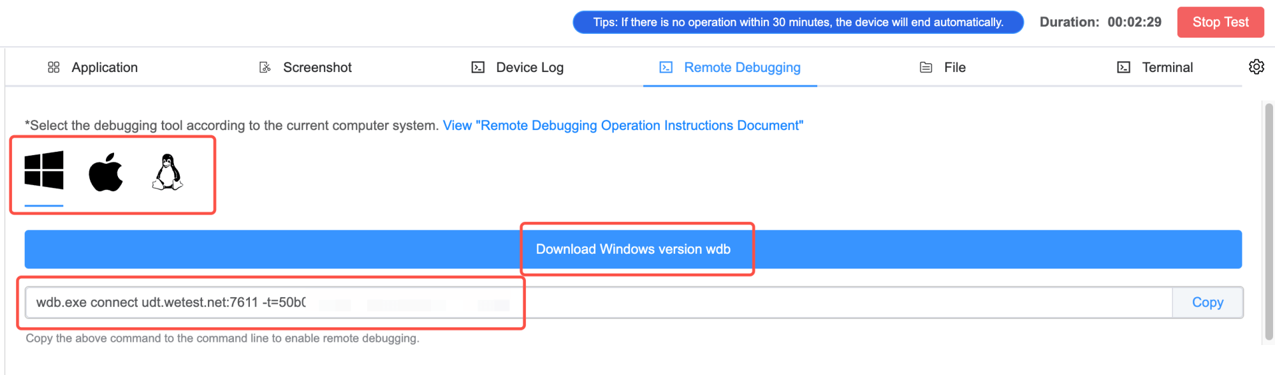The width and height of the screenshot is (1275, 375).
Task: Click the "Copy the above command" helper text
Action: coord(222,339)
